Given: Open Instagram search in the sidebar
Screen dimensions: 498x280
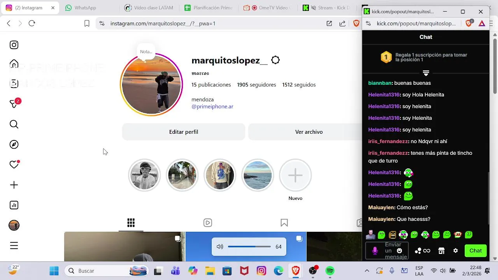Looking at the screenshot, I should (14, 124).
